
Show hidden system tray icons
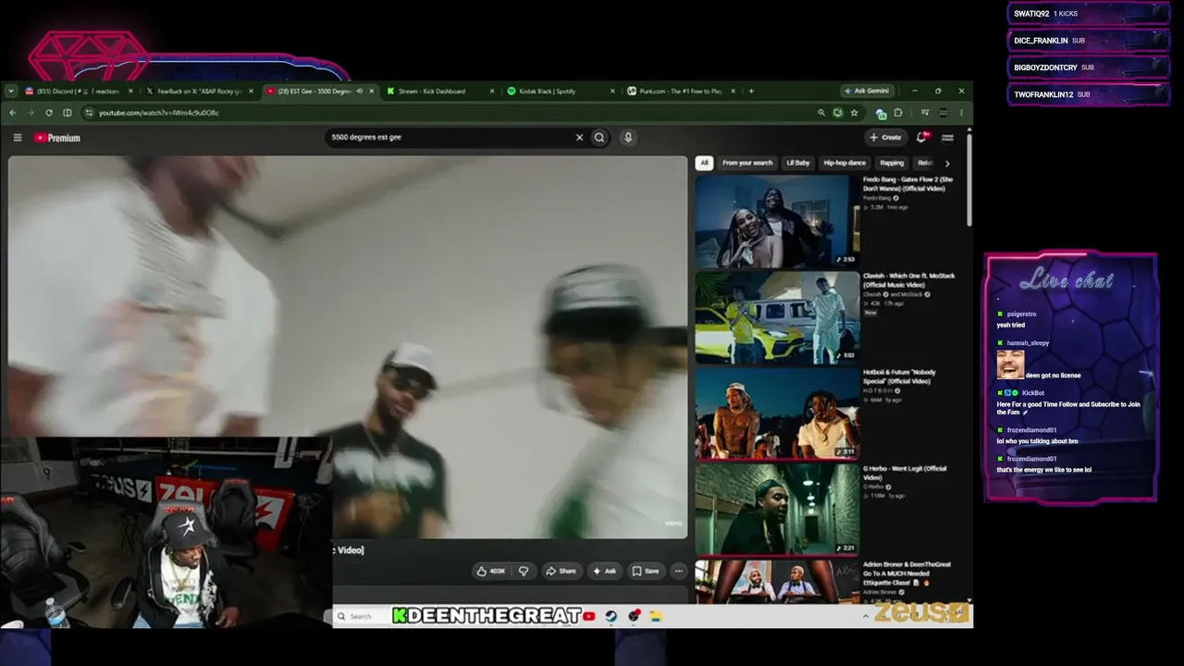tap(866, 616)
